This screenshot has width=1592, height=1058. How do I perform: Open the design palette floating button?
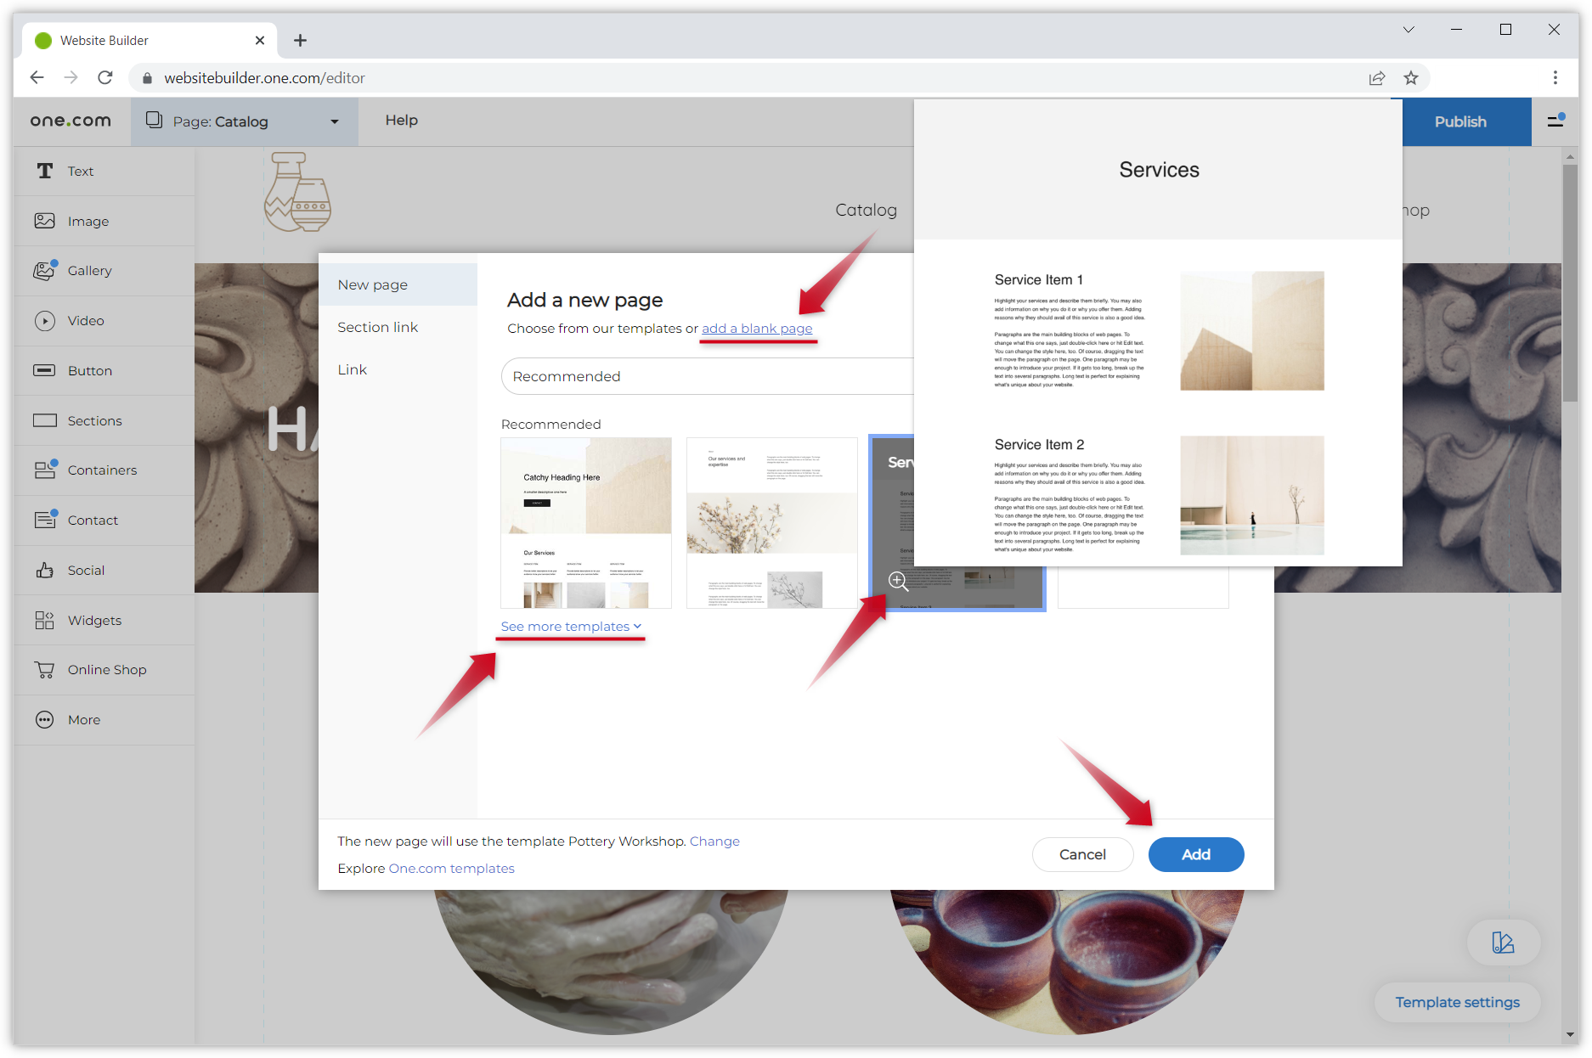[1503, 943]
